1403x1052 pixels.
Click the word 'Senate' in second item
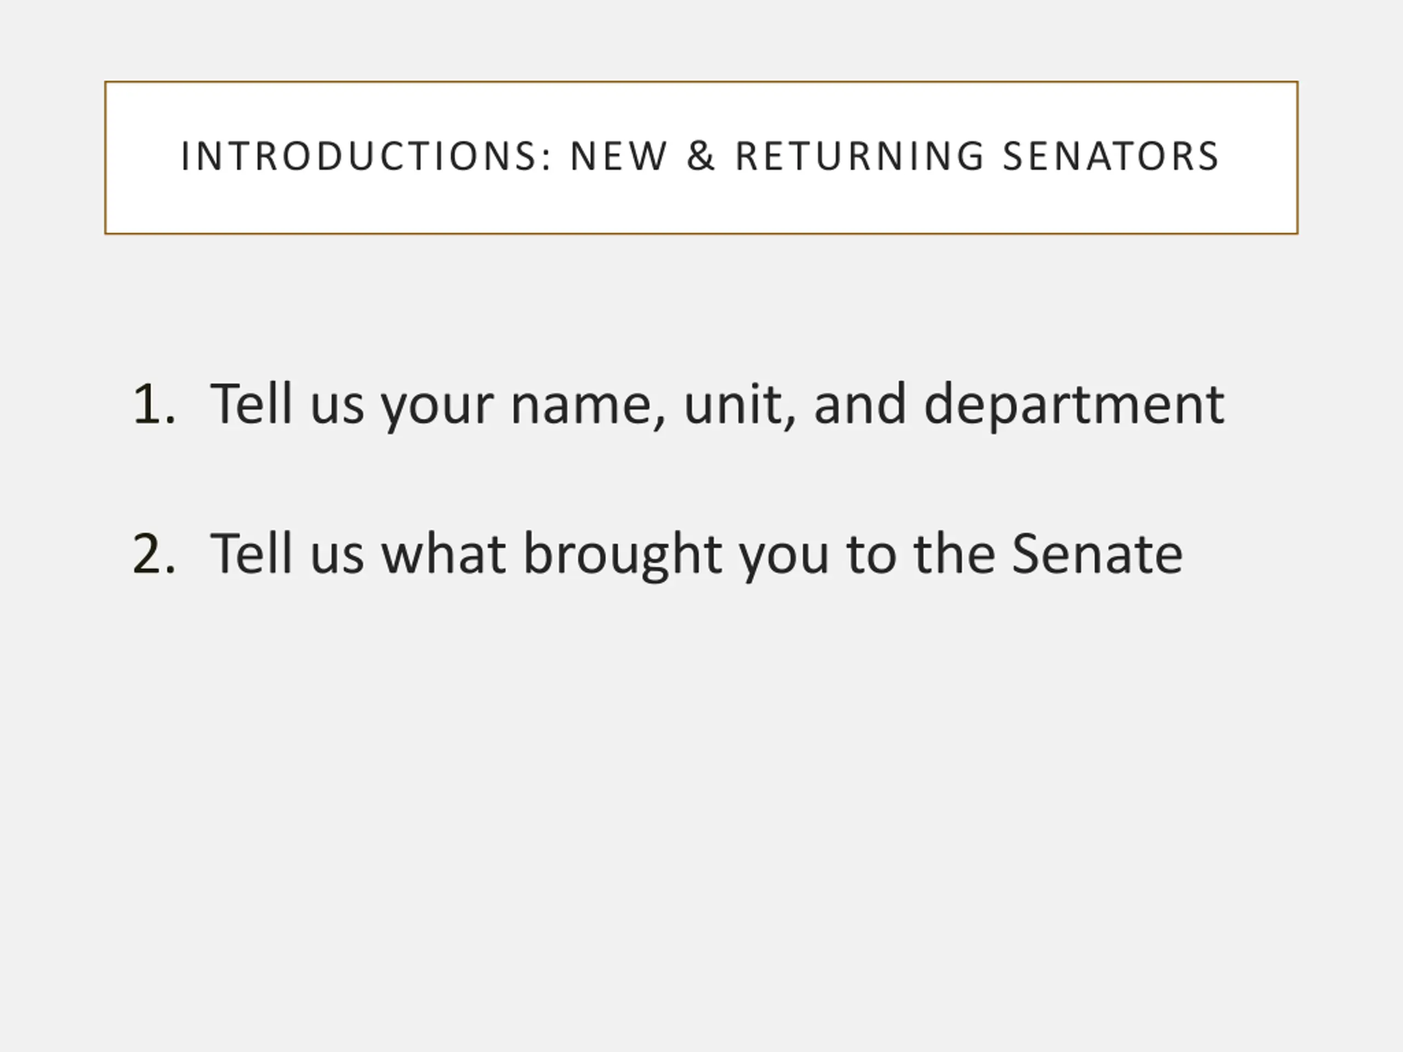coord(1097,552)
